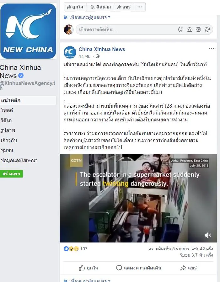Open the แชร์ share menu in page header
This screenshot has height=282, width=220.
[124, 7]
